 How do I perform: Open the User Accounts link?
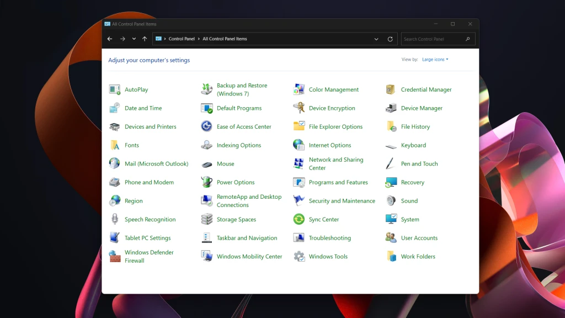point(419,238)
